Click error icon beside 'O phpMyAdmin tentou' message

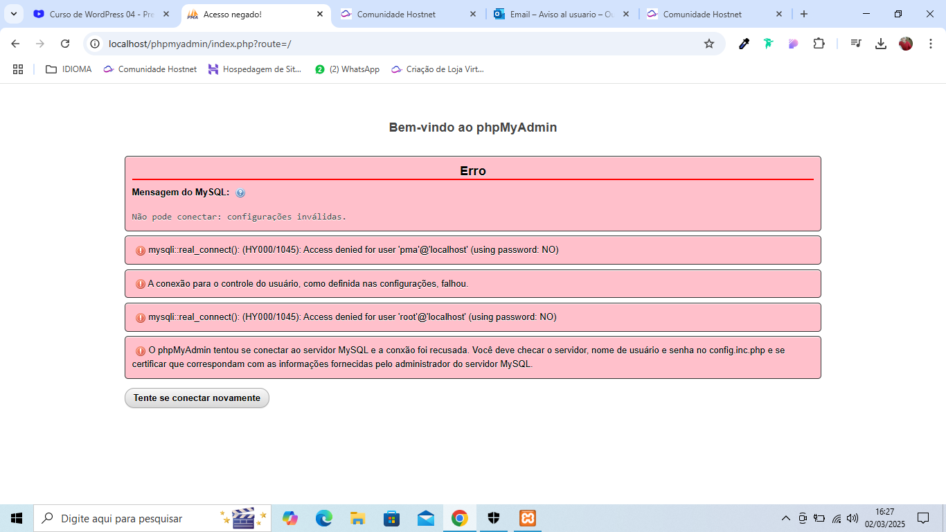(x=141, y=351)
